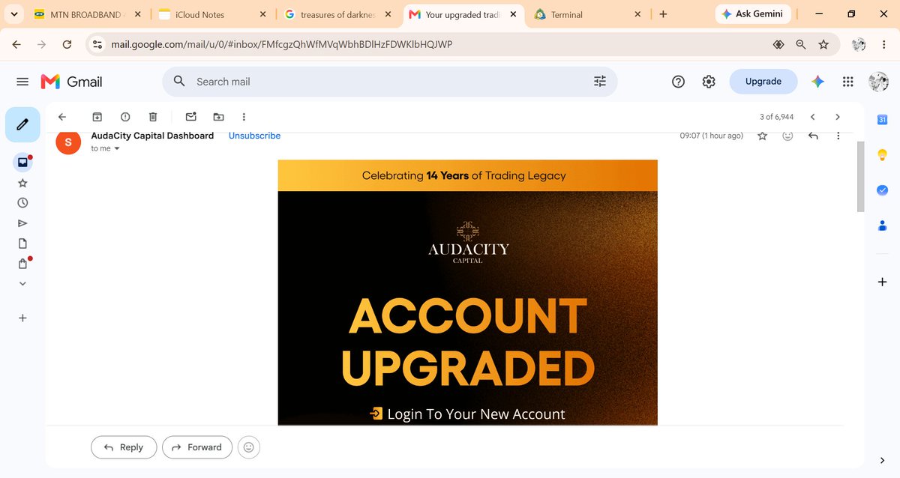Go to newer email chevron
Screen dimensions: 900x478
(x=812, y=117)
